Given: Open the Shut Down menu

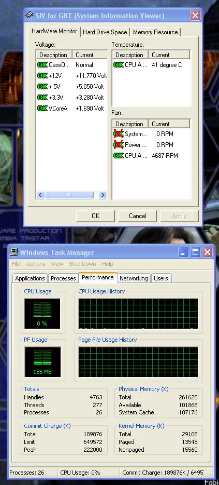Looking at the screenshot, I should point(82,264).
